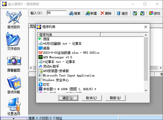Click the save disk icon with right arrow

click(135, 13)
